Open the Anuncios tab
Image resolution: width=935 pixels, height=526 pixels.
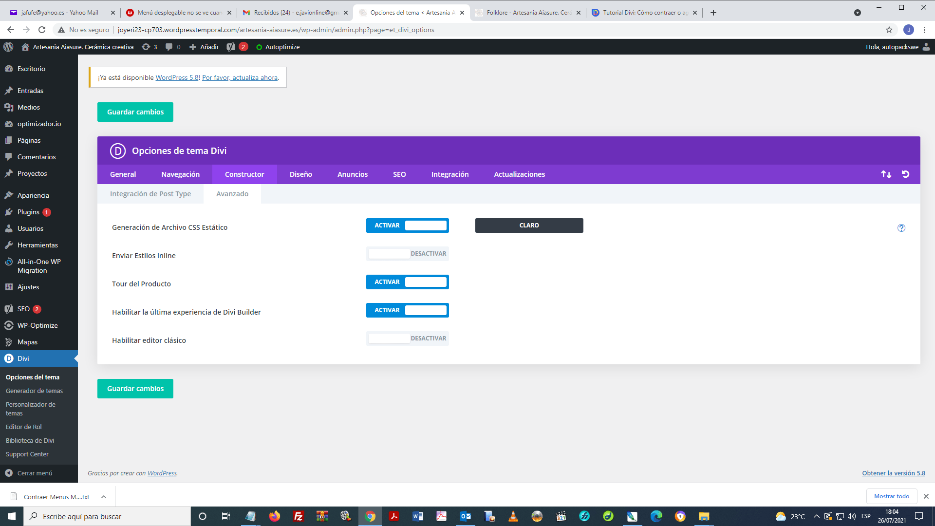(353, 174)
